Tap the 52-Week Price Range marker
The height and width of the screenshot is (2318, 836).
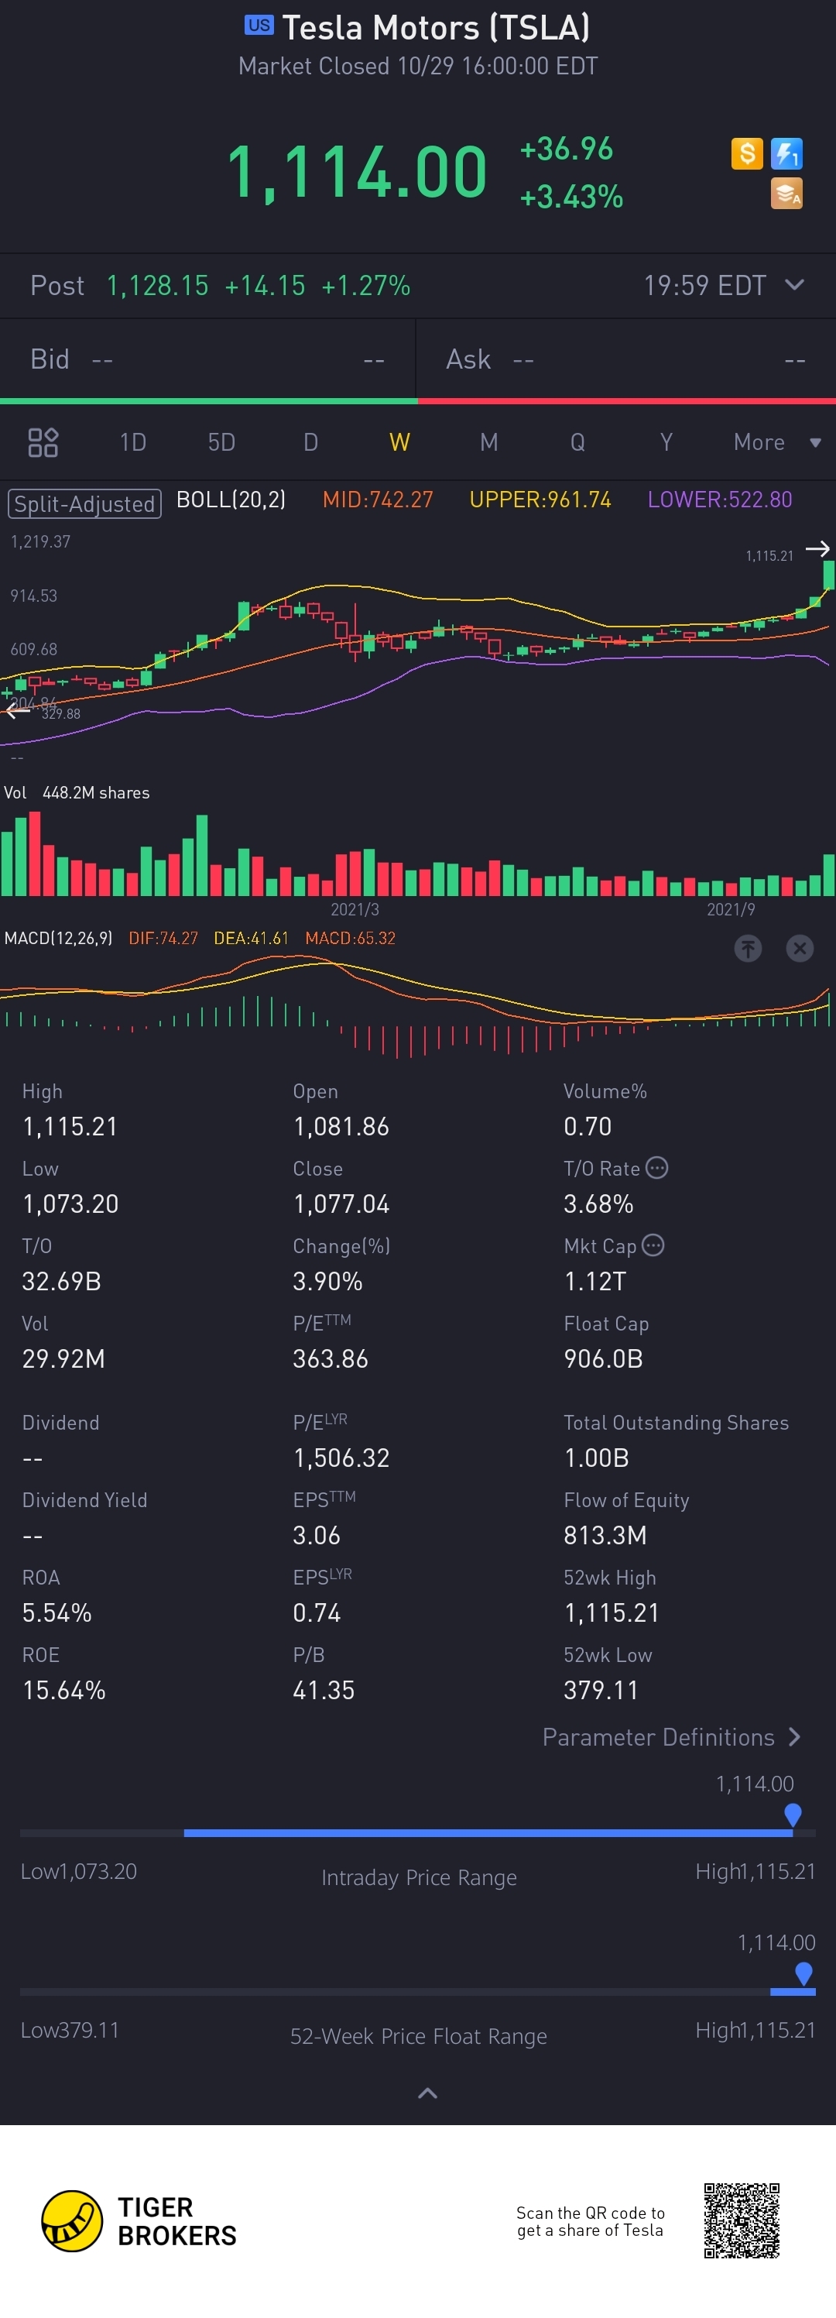(x=804, y=1974)
